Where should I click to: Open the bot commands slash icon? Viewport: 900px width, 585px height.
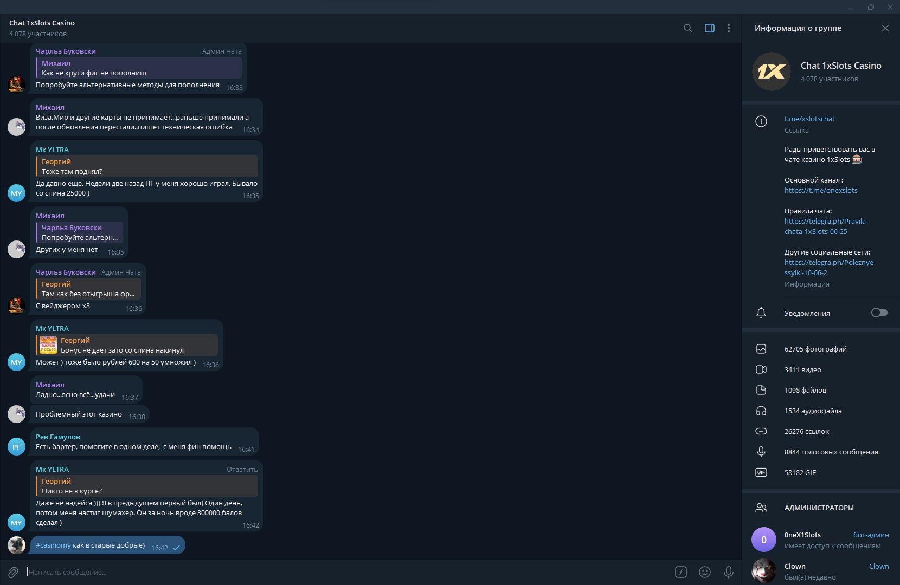(681, 572)
